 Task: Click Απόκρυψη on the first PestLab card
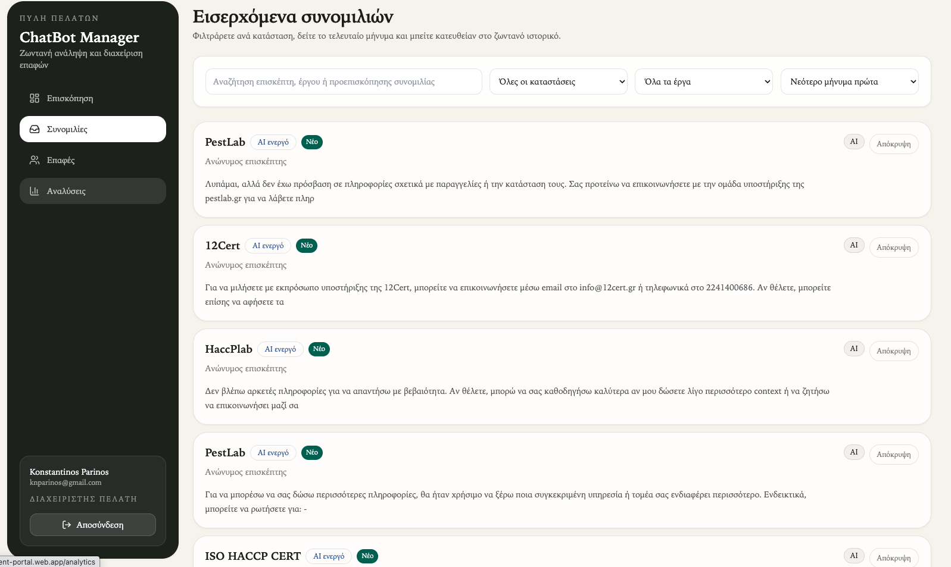tap(894, 144)
